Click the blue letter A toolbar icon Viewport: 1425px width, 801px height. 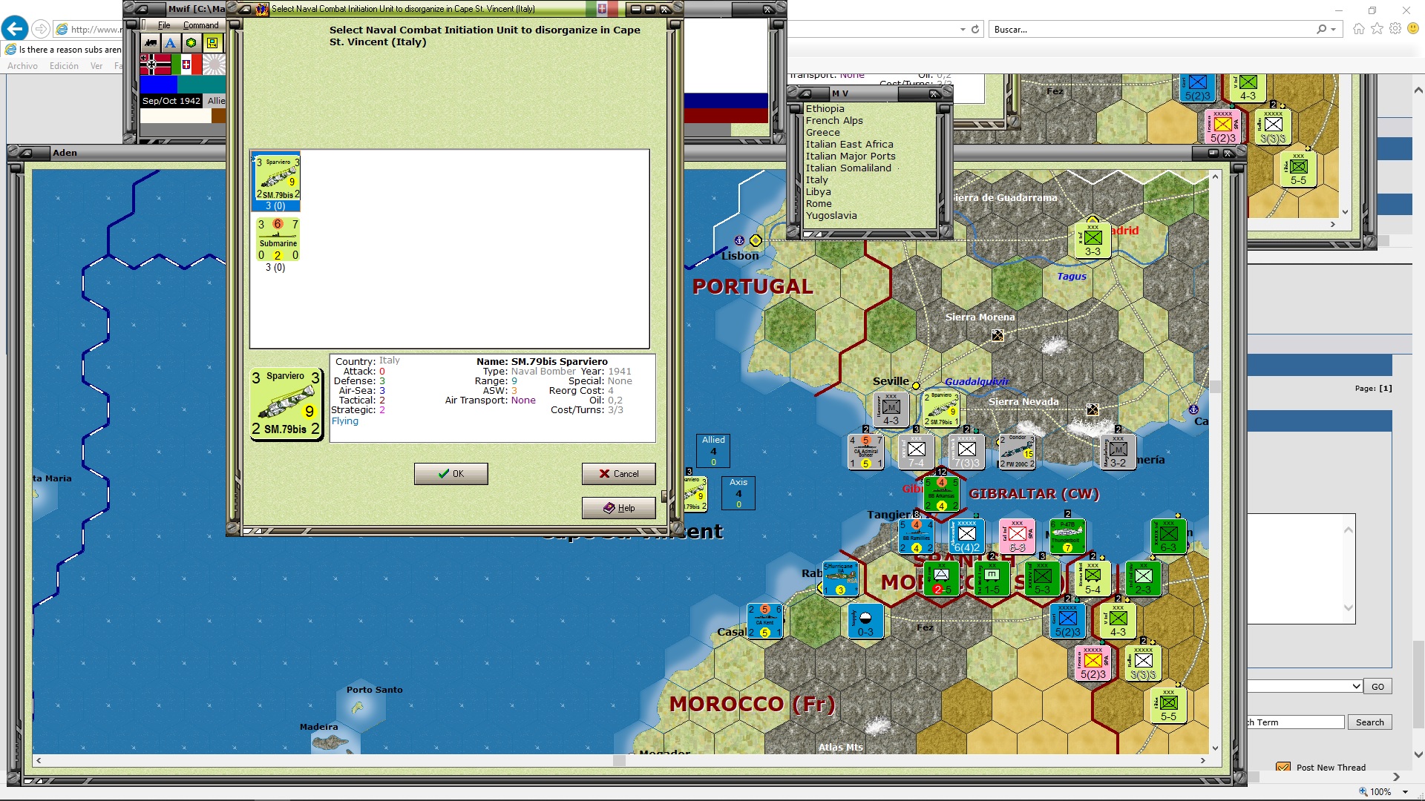point(171,43)
